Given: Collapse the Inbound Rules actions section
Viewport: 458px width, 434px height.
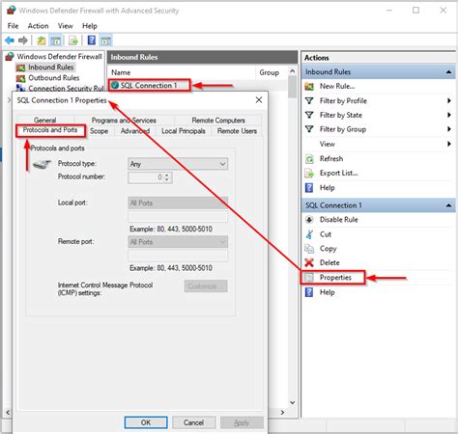Looking at the screenshot, I should [448, 72].
